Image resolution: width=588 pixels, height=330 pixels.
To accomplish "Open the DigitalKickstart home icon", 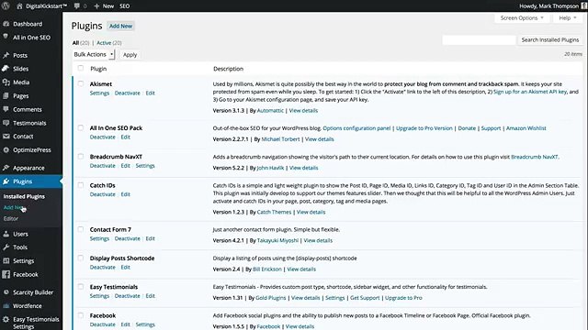I will point(19,6).
